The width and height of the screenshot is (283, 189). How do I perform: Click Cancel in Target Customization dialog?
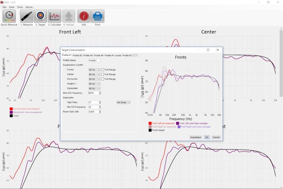point(216,137)
